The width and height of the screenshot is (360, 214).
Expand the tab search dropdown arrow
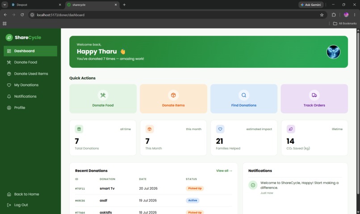[x=4, y=4]
